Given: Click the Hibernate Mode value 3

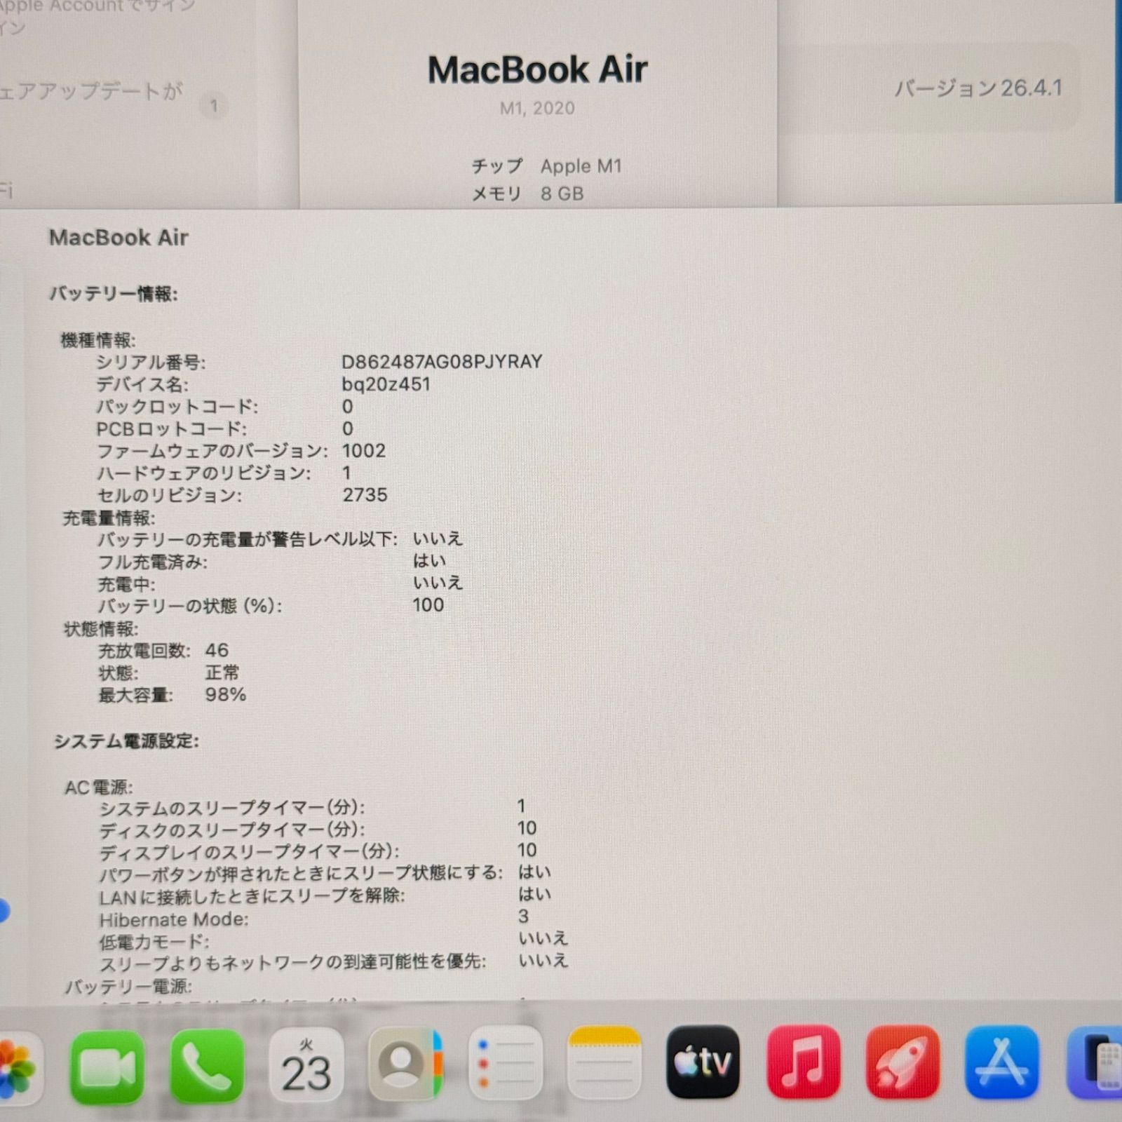Looking at the screenshot, I should (523, 917).
